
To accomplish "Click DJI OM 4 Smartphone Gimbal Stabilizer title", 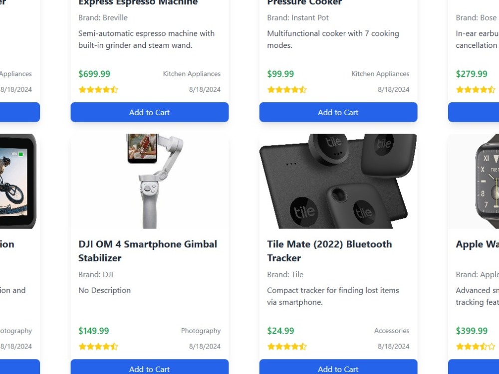I will [x=148, y=251].
